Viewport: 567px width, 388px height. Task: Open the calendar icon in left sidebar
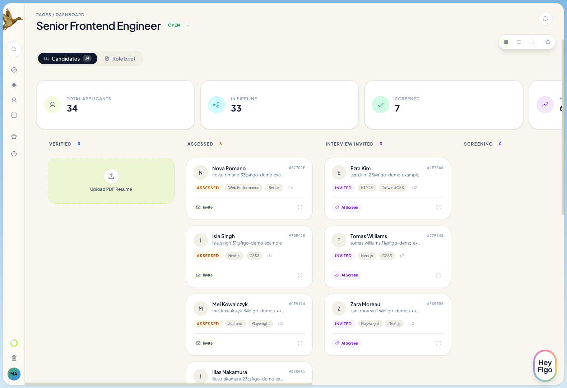pos(14,115)
